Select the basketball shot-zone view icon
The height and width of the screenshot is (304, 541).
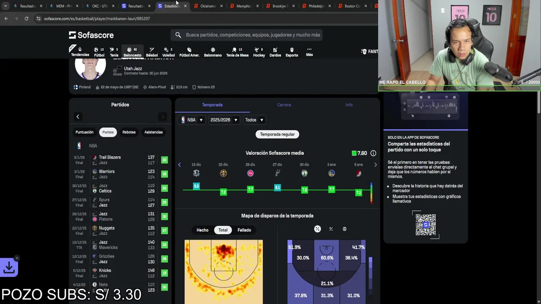[x=344, y=229]
